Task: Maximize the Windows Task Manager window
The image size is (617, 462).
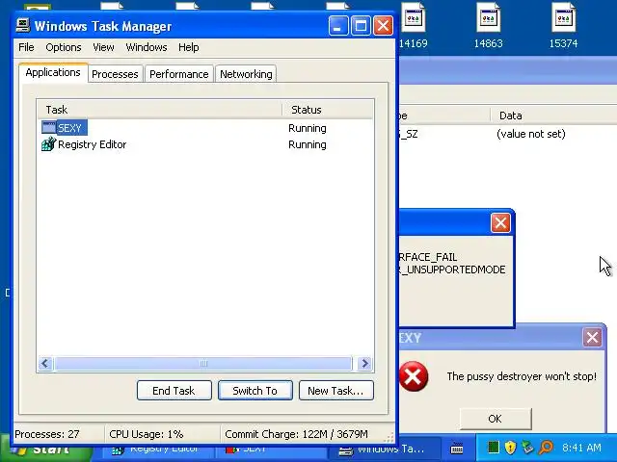Action: 361,26
